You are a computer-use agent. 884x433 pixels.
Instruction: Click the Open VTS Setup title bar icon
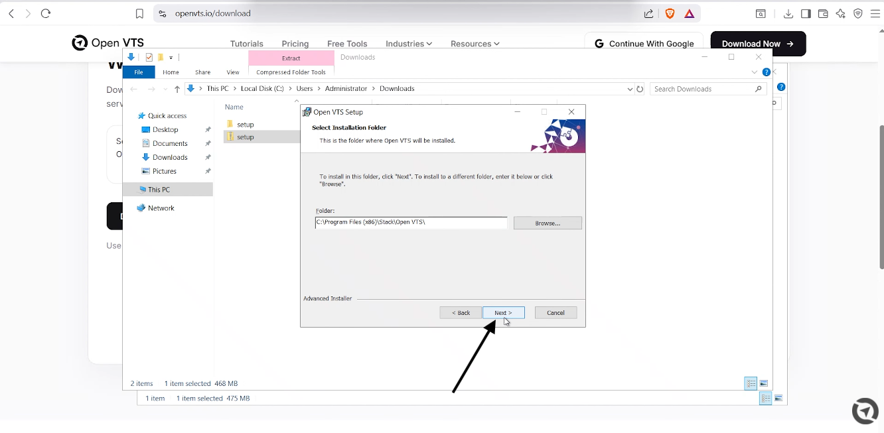(307, 112)
